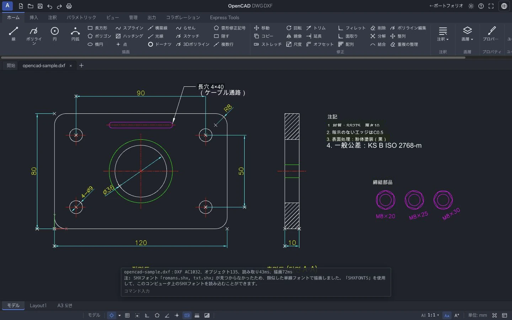Click the コマンド入力 command input field

click(256, 291)
